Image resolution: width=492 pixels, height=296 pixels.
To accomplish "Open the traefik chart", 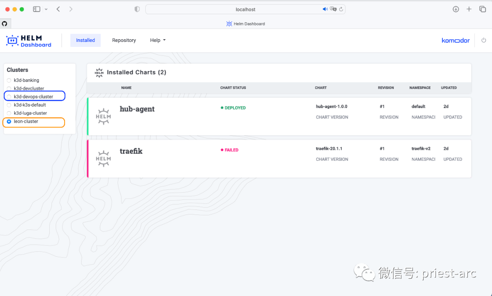I will click(x=131, y=151).
